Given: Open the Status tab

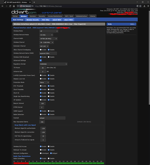Looking at the screenshot, I should tap(93, 16).
